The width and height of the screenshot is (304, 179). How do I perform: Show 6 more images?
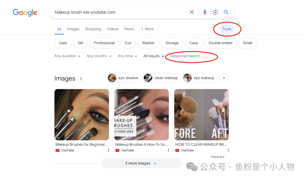(x=141, y=163)
